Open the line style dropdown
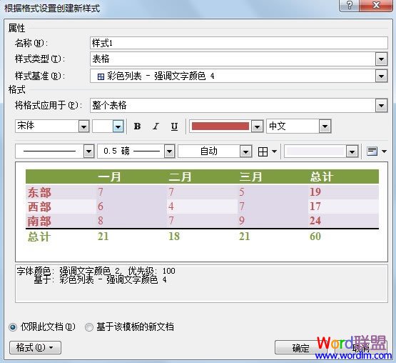The height and width of the screenshot is (363, 396). tap(88, 151)
